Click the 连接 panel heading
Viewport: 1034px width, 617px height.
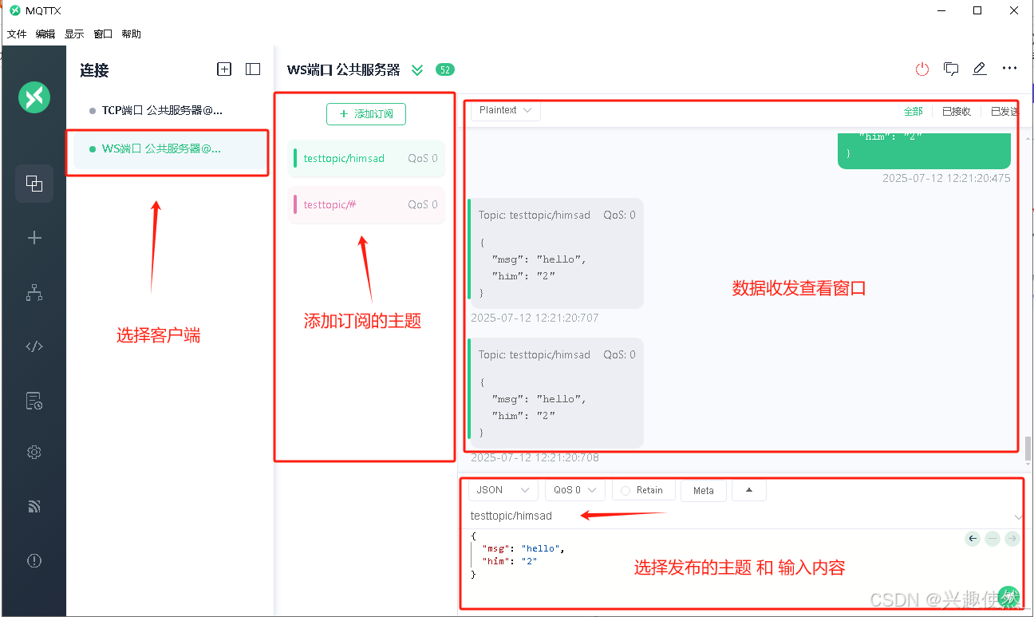[x=94, y=70]
